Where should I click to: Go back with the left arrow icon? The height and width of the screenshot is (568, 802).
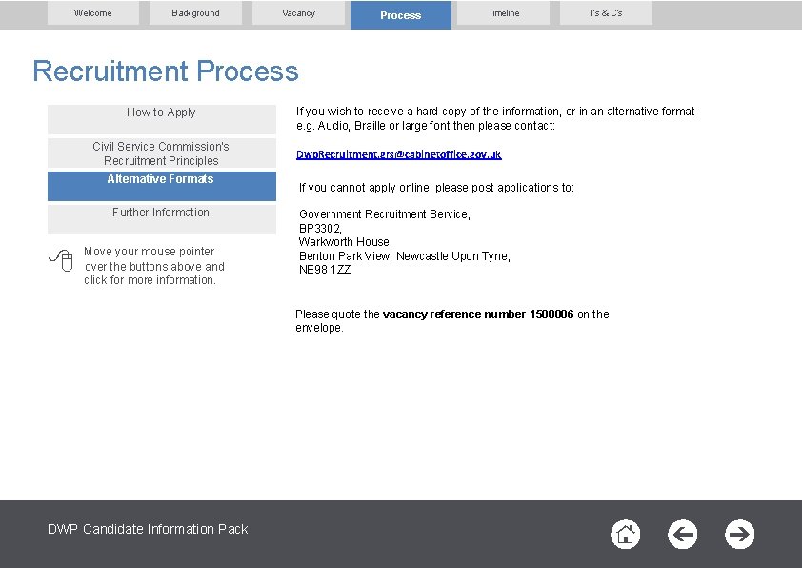pos(682,535)
